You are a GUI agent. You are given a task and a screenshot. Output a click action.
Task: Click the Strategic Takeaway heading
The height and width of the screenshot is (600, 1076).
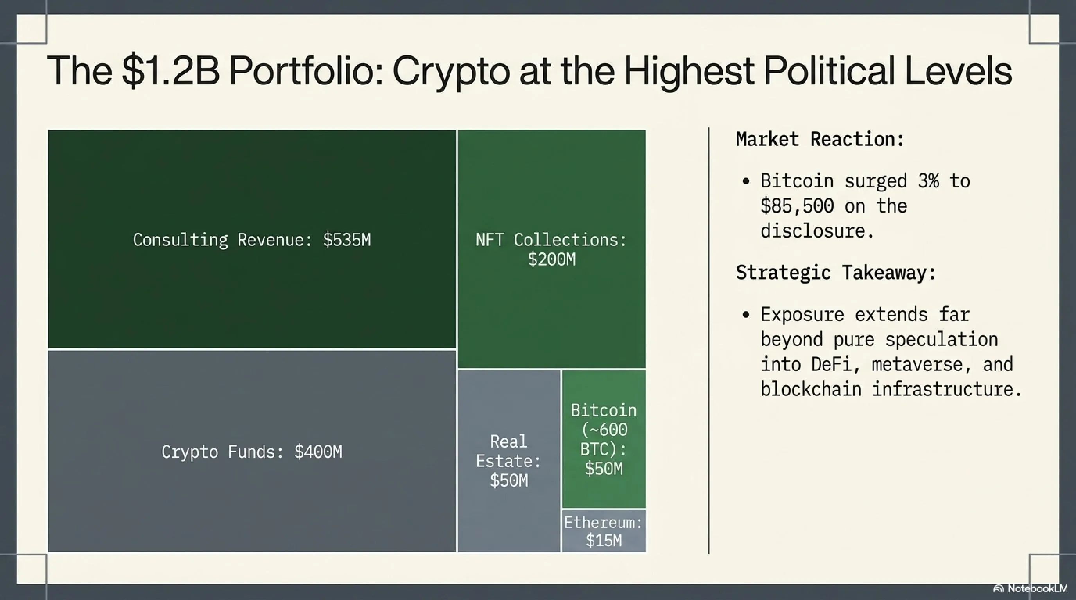pos(836,273)
